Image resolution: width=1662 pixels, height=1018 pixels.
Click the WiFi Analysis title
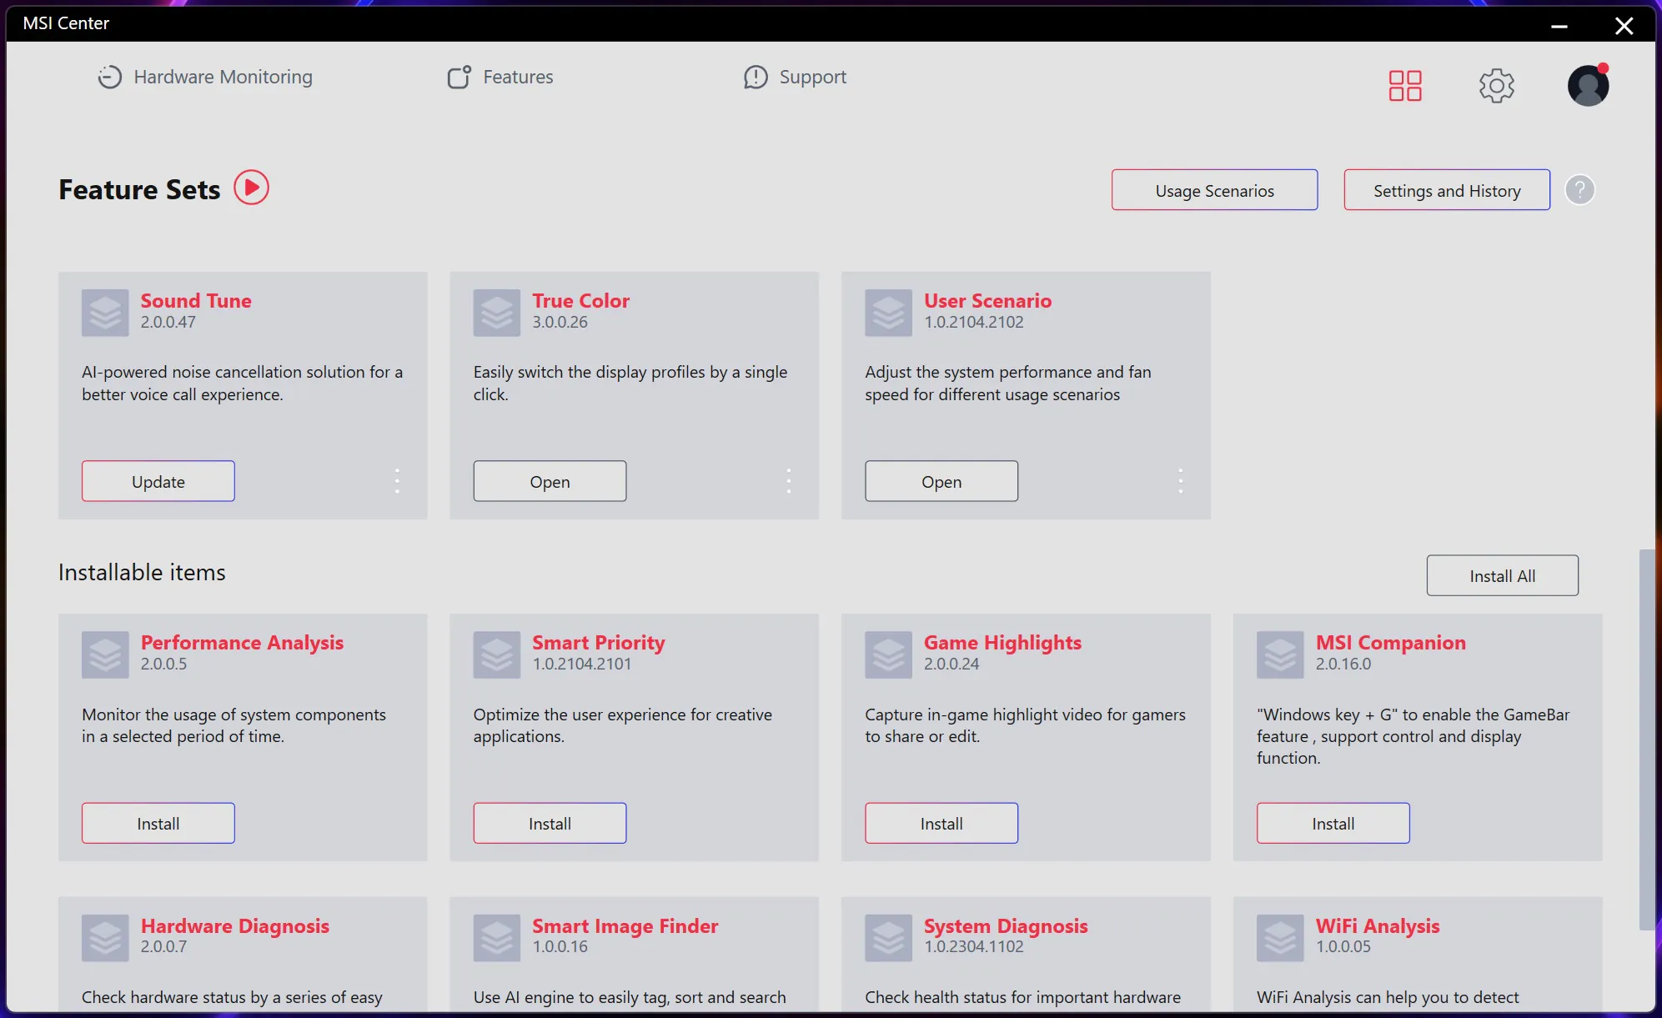[1378, 925]
